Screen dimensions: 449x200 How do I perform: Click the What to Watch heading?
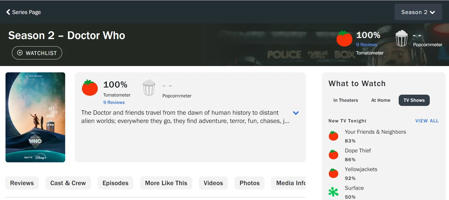tap(357, 83)
